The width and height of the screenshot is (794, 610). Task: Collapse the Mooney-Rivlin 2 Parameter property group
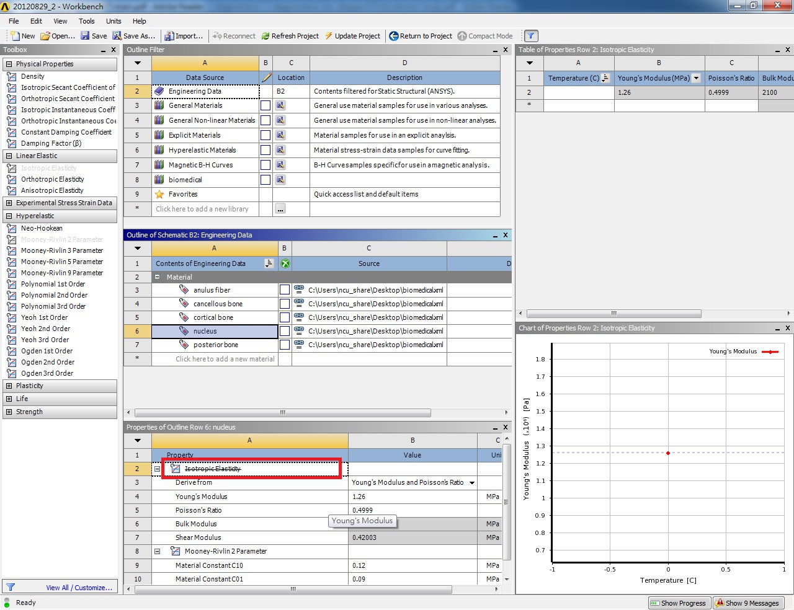[158, 551]
